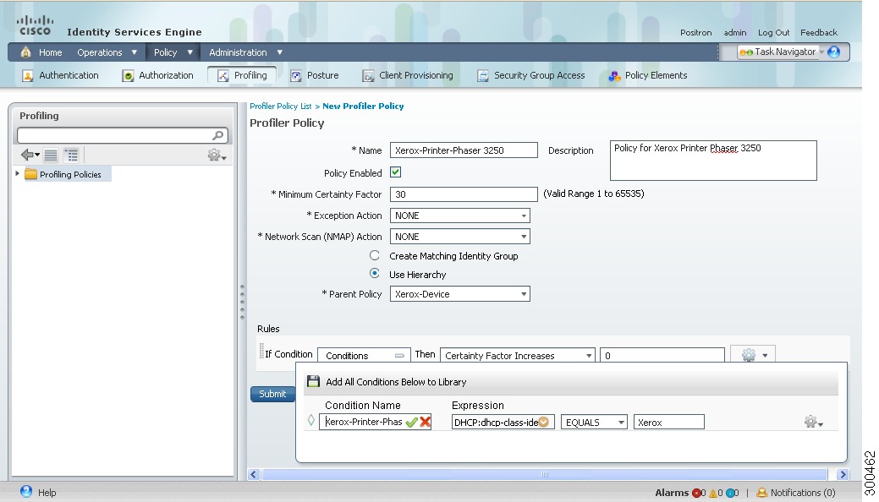The width and height of the screenshot is (879, 502).
Task: Open the Parent Policy dropdown
Action: (x=459, y=294)
